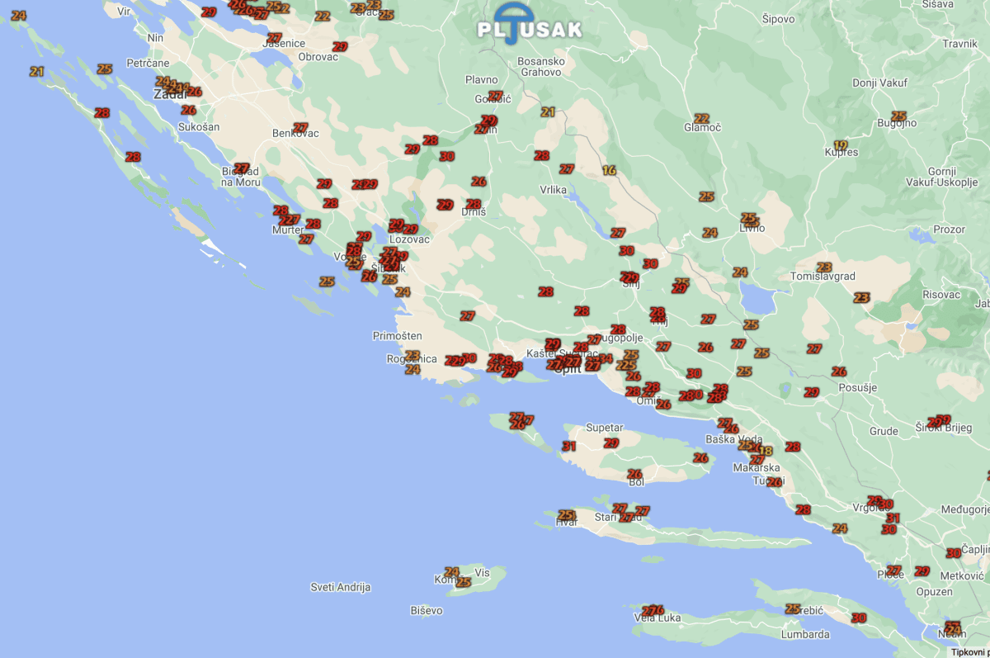
Task: Open the 24 marker on Vis island
Action: [x=451, y=572]
